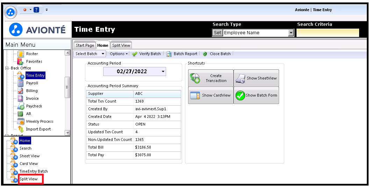Click icon next to Split View tree item
371x188 pixels.
[x=14, y=179]
